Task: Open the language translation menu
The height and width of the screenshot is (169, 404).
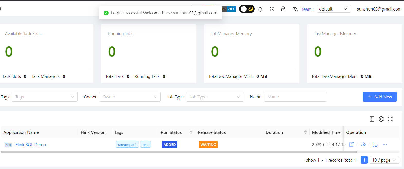Action: tap(295, 9)
